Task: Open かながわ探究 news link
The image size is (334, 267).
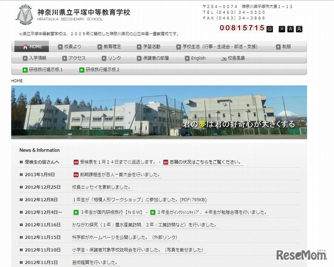Action: 145,225
